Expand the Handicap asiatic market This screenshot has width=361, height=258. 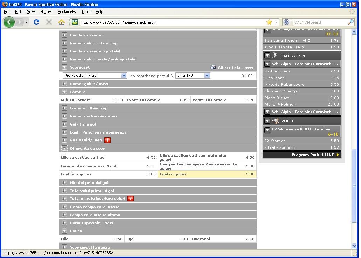click(64, 35)
